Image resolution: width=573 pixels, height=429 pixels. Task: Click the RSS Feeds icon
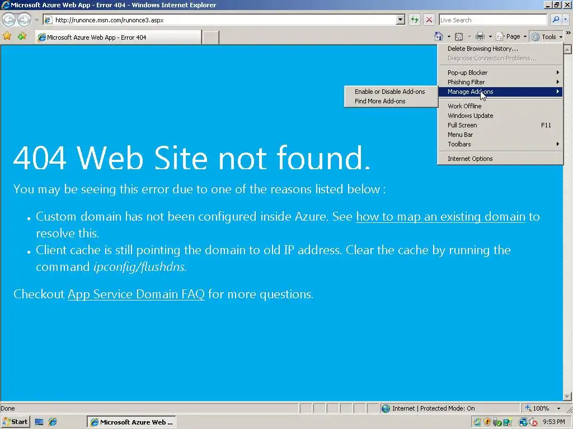[459, 36]
